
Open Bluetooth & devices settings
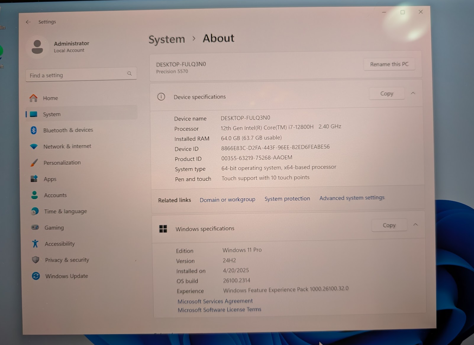pos(81,130)
